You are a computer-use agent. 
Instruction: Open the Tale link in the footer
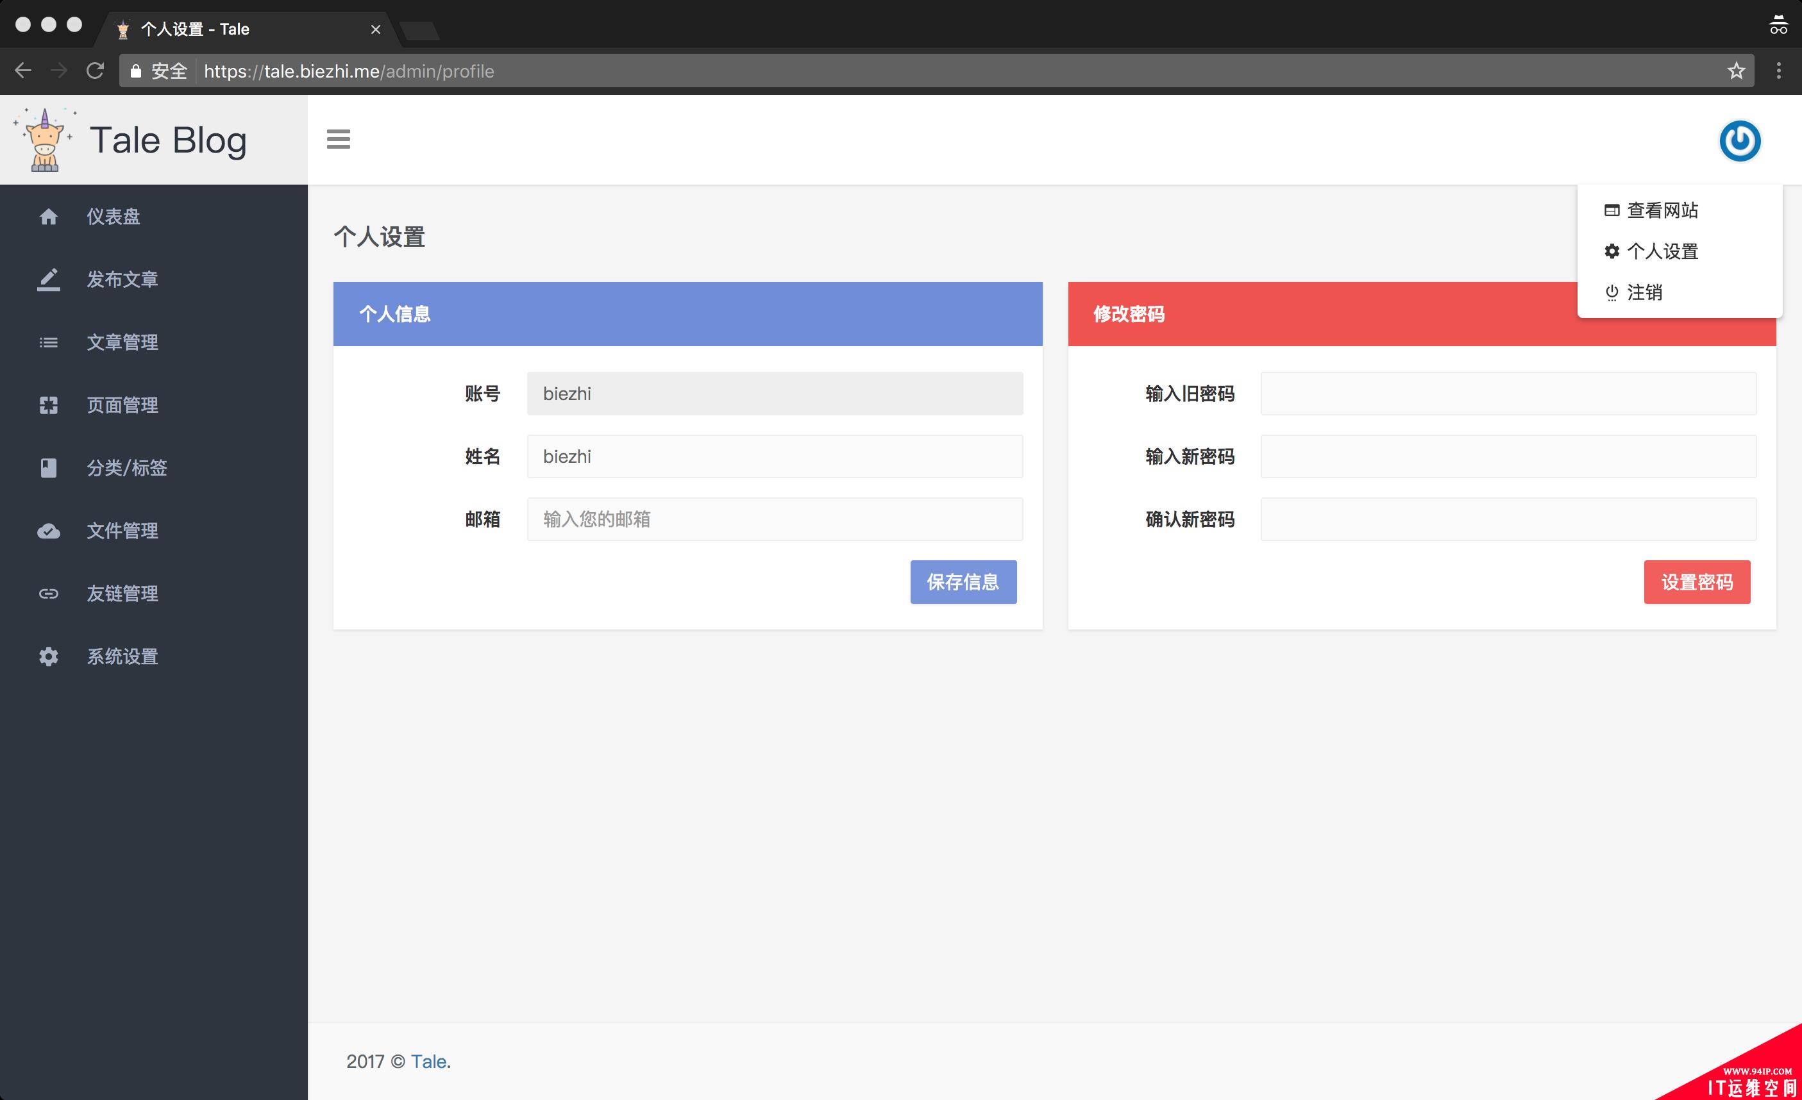428,1062
